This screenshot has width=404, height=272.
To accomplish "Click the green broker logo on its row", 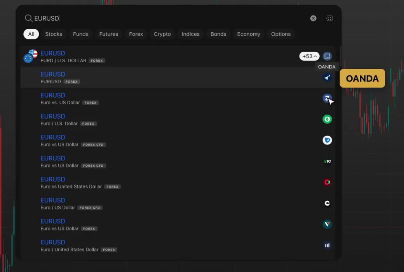I will pyautogui.click(x=327, y=119).
